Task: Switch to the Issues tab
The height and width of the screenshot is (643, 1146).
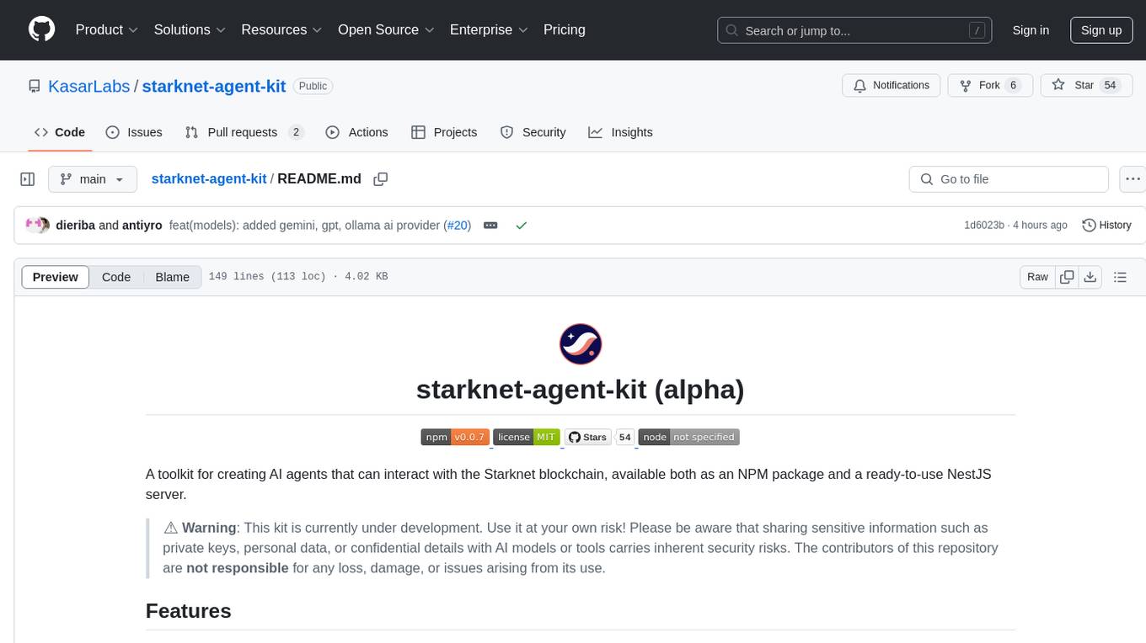Action: 134,132
